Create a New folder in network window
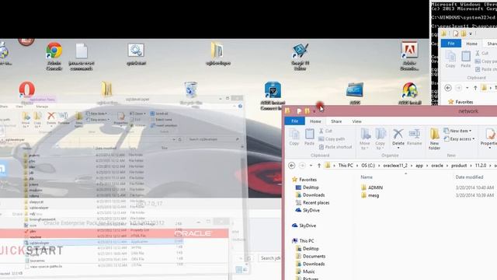The width and height of the screenshot is (497, 280). pos(435,138)
